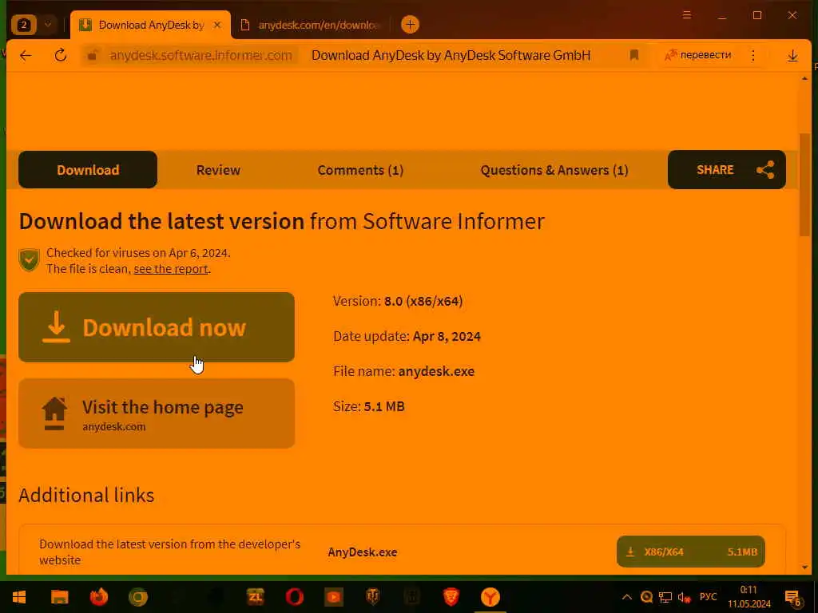Click the network icon in system tray
Viewport: 818px width, 613px height.
click(665, 597)
